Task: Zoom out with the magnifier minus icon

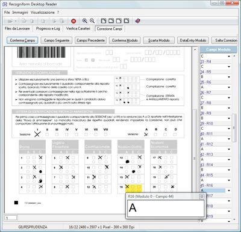Action: coord(92,21)
